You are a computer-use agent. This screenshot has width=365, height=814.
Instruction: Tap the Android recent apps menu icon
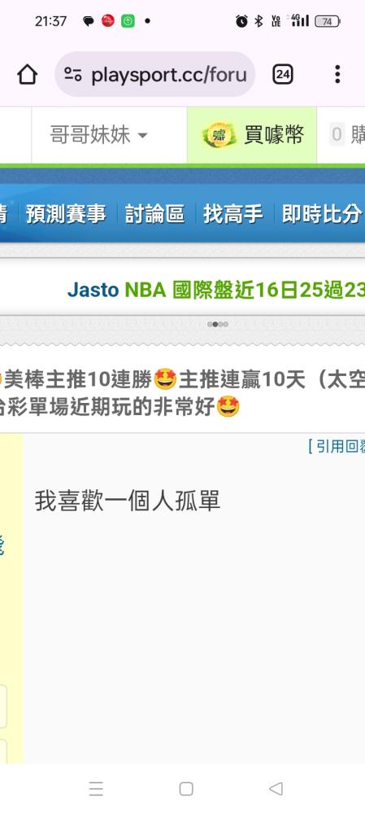(x=96, y=789)
